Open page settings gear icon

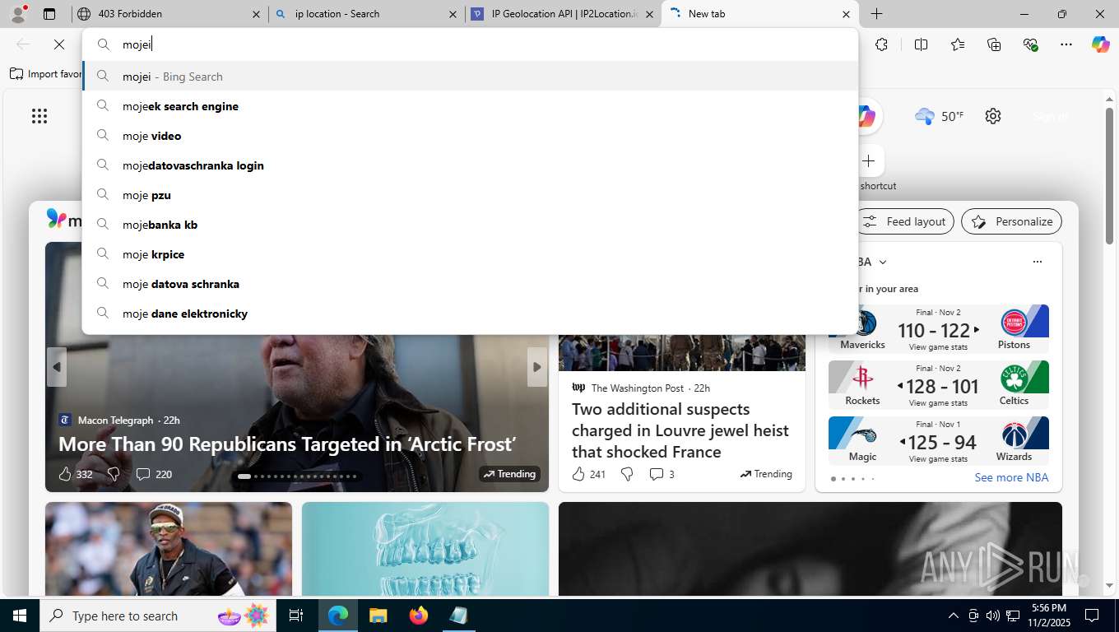[x=993, y=116]
